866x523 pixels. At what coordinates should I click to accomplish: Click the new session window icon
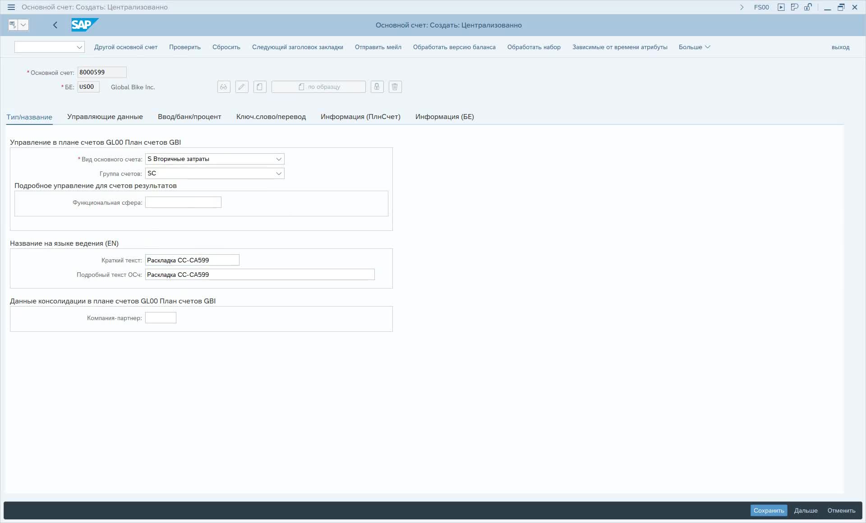tap(795, 7)
